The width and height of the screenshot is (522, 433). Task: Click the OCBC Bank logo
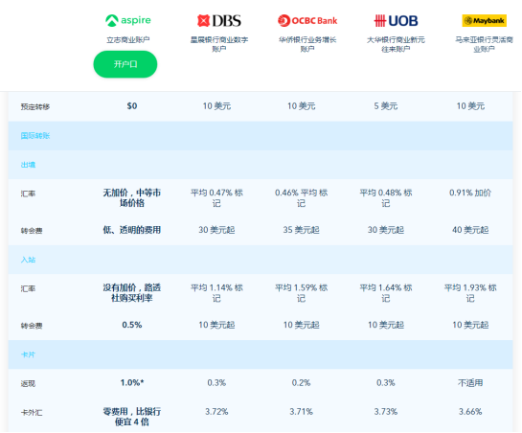[307, 21]
